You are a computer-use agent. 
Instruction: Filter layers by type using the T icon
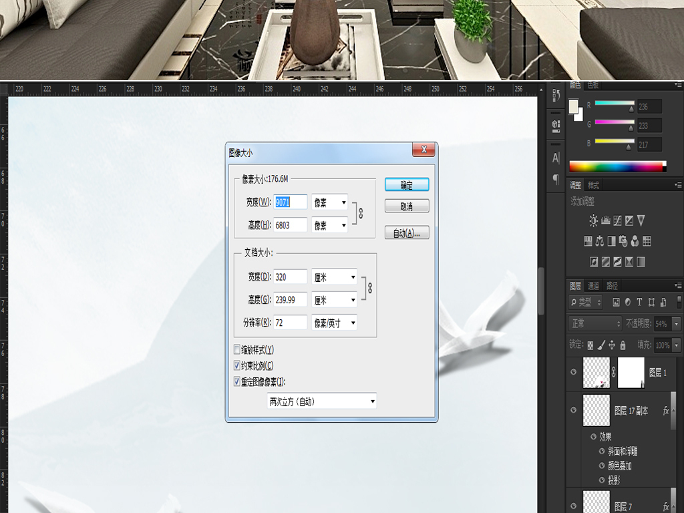(639, 301)
